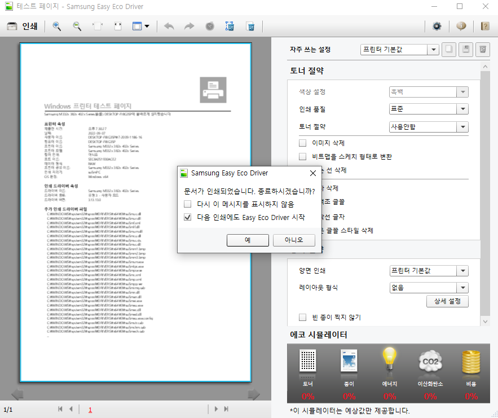Click the delete page trash icon
498x418 pixels.
tap(250, 27)
